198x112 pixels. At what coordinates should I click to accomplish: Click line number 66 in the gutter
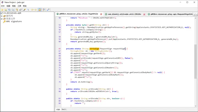point(59,49)
